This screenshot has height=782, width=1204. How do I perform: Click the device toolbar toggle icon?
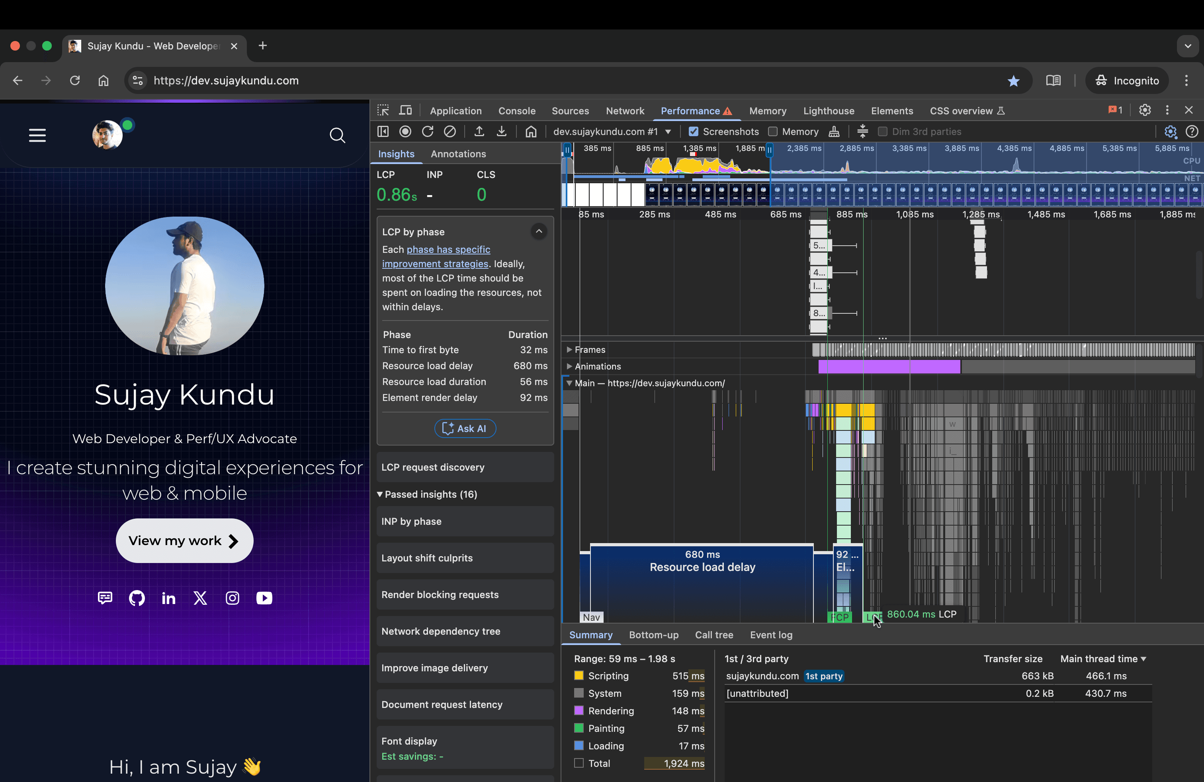click(x=406, y=110)
